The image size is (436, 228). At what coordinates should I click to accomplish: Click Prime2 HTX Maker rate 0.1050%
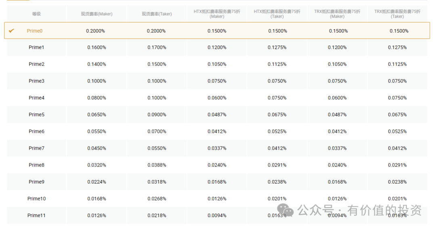coord(217,64)
